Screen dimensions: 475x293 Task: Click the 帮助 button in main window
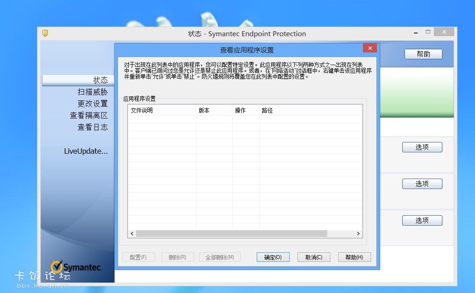(423, 54)
